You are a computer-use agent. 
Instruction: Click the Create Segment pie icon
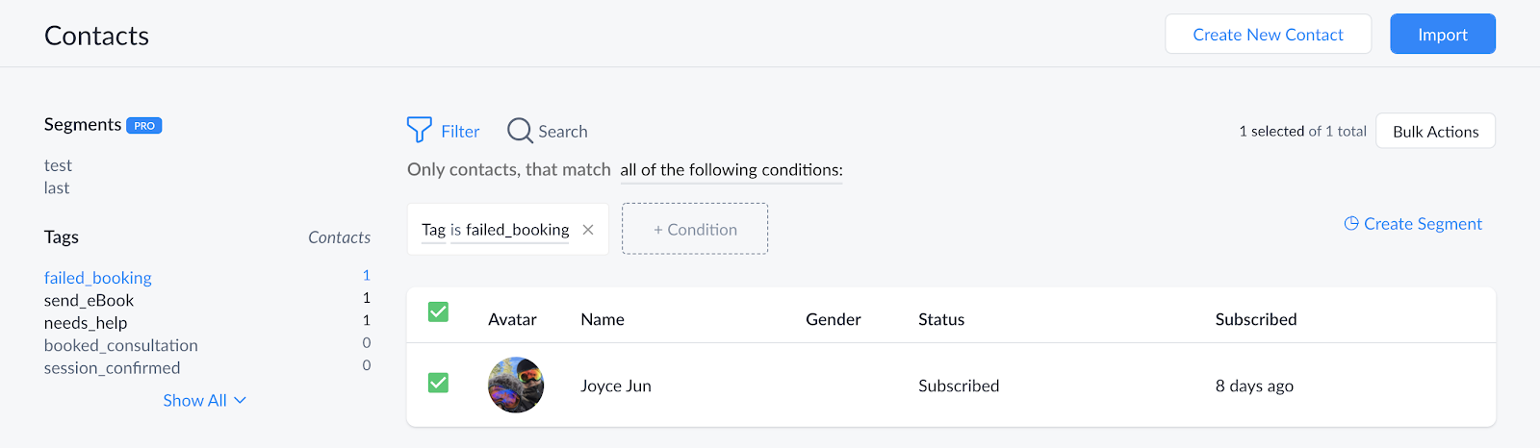coord(1351,223)
